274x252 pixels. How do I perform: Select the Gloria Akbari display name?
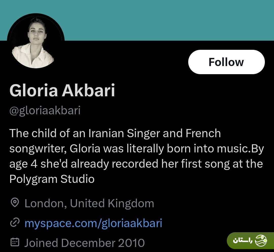[x=62, y=90]
